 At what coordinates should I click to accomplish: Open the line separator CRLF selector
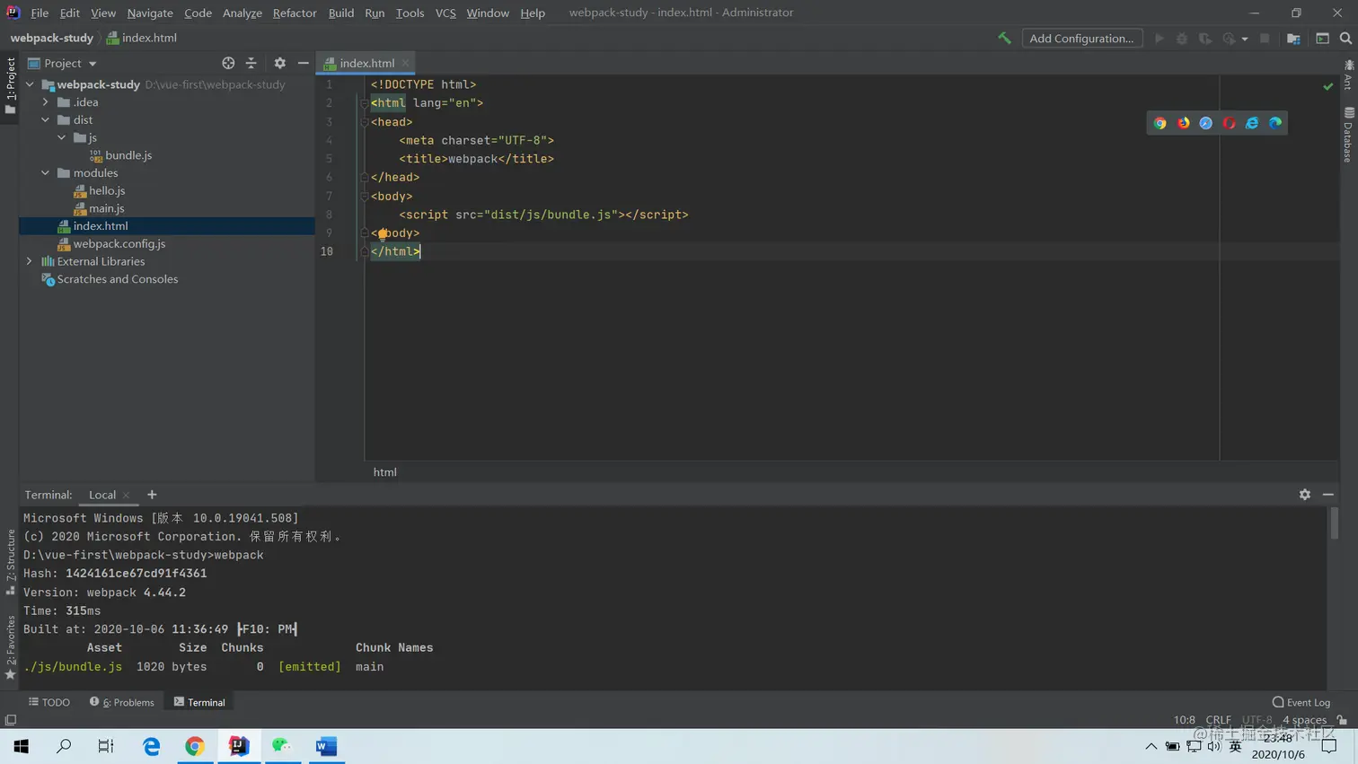tap(1218, 720)
